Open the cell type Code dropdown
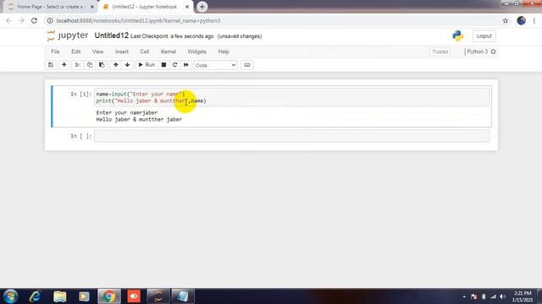The width and height of the screenshot is (542, 304). tap(215, 65)
